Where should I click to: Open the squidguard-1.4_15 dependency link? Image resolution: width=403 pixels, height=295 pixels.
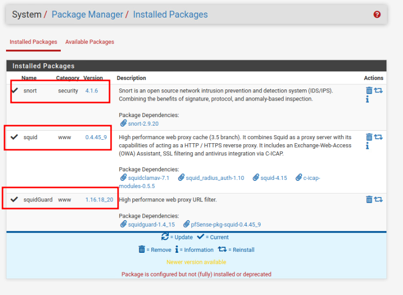click(x=151, y=225)
